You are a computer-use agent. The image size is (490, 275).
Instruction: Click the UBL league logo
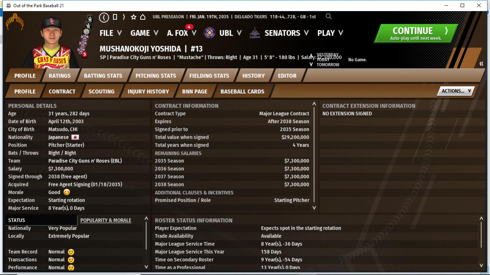coord(210,33)
